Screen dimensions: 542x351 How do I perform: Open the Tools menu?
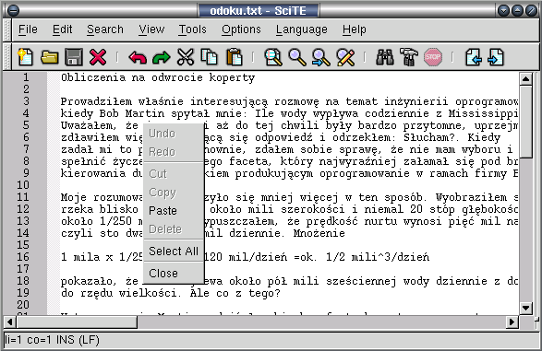click(193, 29)
